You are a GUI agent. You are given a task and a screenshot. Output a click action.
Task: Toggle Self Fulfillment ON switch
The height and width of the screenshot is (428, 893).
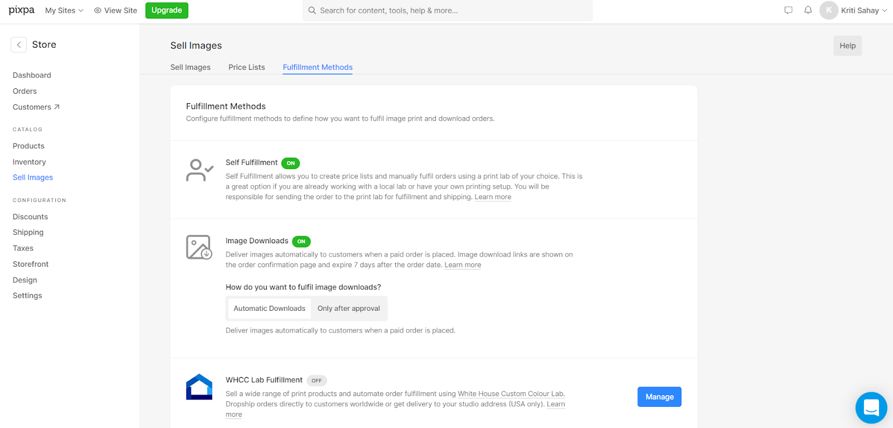[x=291, y=163]
